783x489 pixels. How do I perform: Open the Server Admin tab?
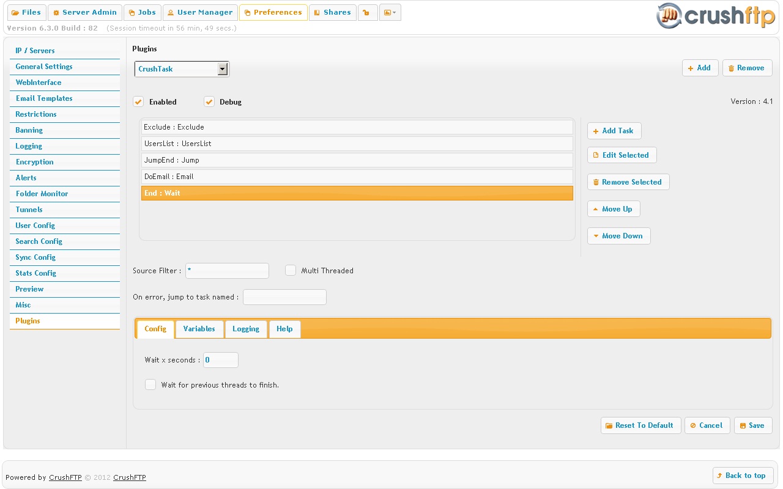coord(85,12)
